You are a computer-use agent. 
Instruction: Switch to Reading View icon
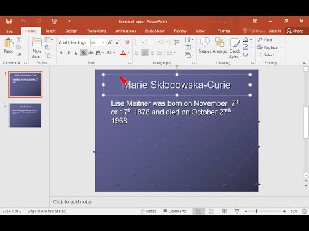[x=224, y=211]
